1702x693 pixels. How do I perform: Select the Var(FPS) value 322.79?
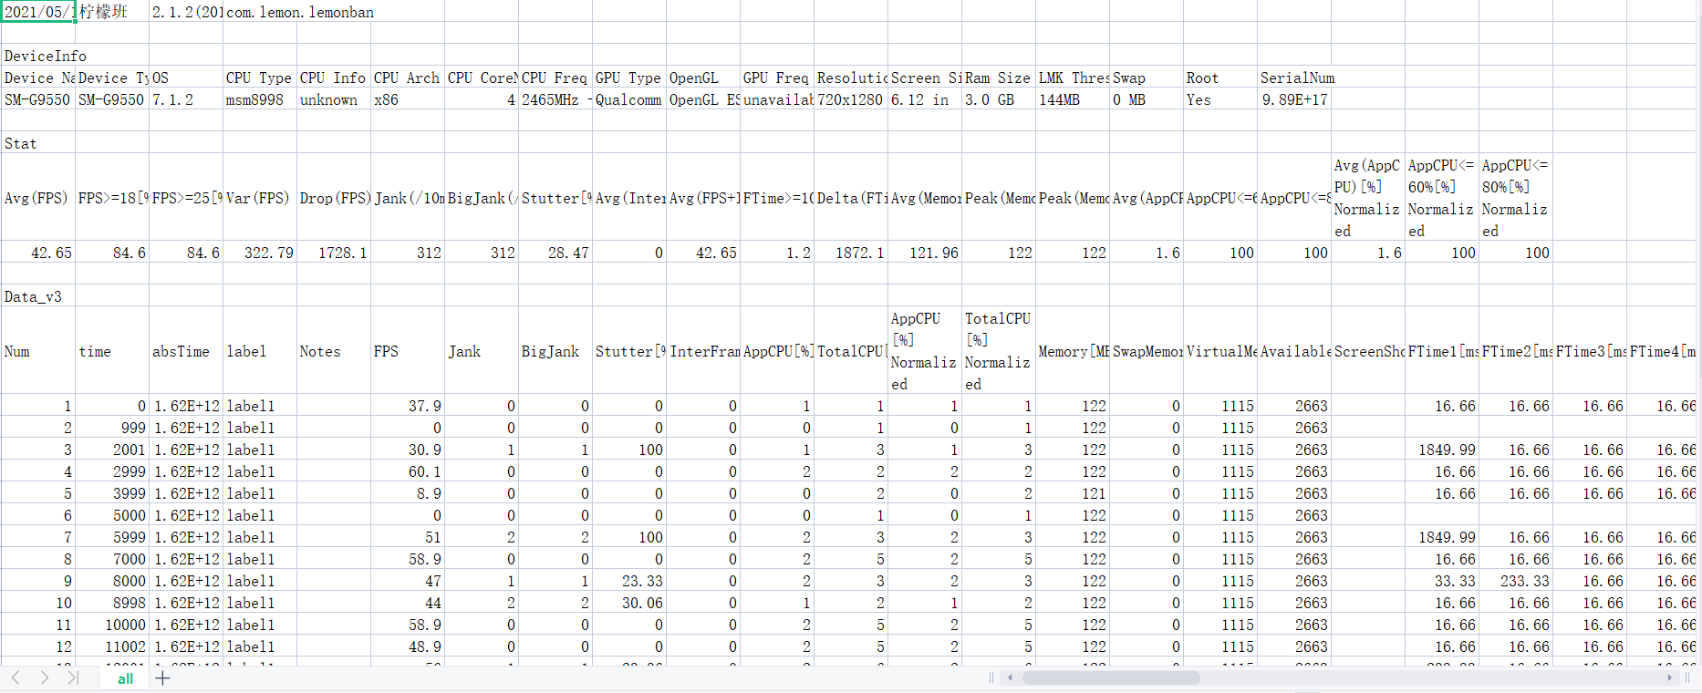click(259, 253)
